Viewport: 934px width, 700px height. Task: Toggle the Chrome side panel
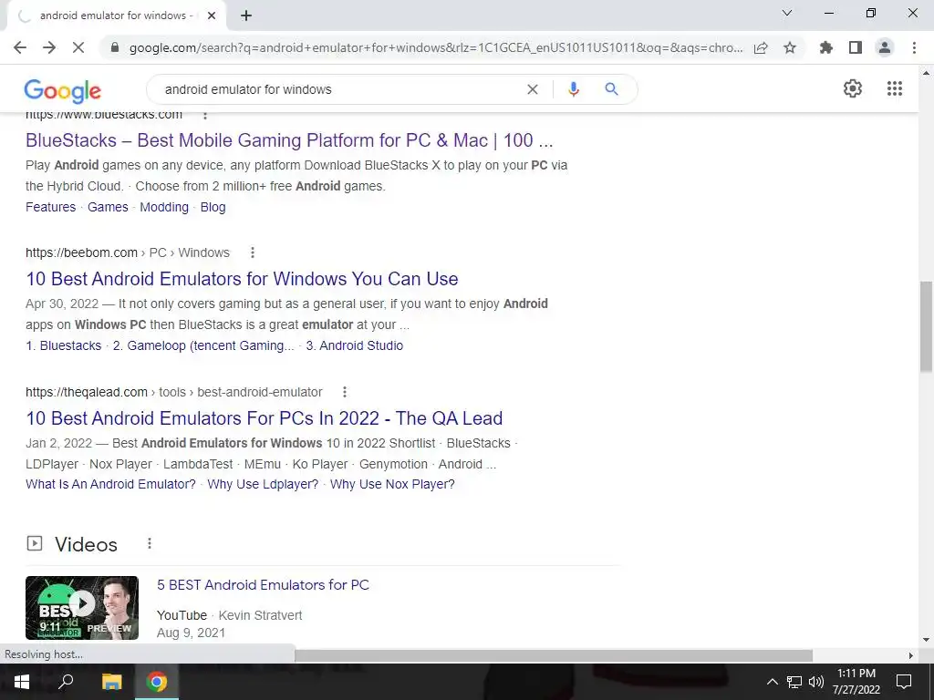[856, 47]
